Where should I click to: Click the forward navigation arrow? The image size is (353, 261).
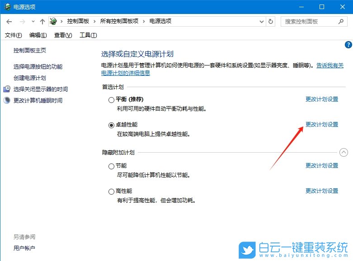point(22,22)
